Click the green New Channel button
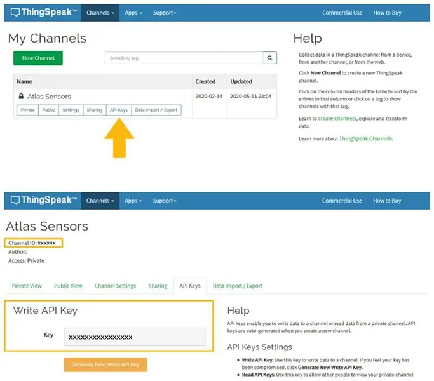This screenshot has width=434, height=381. (x=38, y=58)
